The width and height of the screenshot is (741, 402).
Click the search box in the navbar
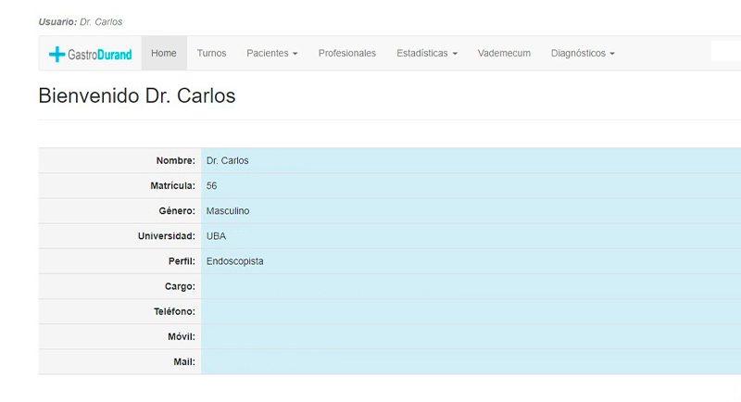pyautogui.click(x=725, y=52)
